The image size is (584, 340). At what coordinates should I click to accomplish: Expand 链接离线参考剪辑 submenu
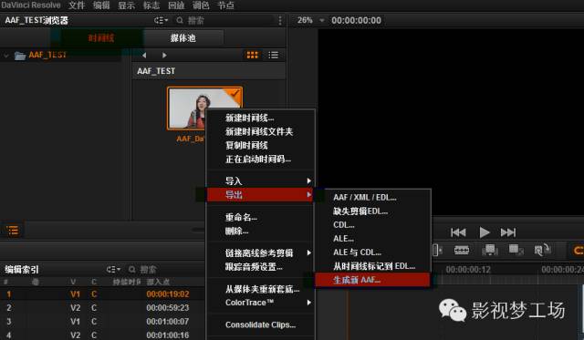(x=260, y=253)
